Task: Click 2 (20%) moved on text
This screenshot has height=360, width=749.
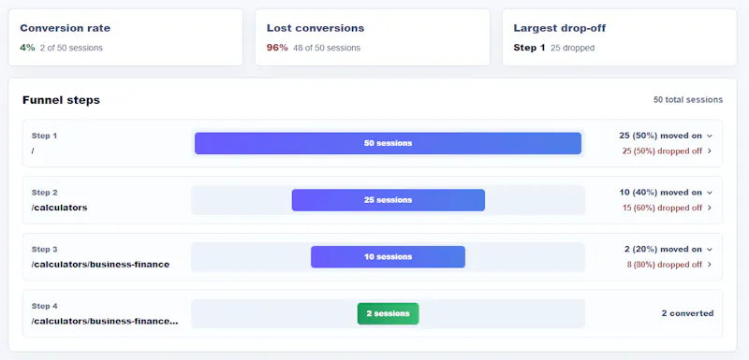Action: point(663,250)
